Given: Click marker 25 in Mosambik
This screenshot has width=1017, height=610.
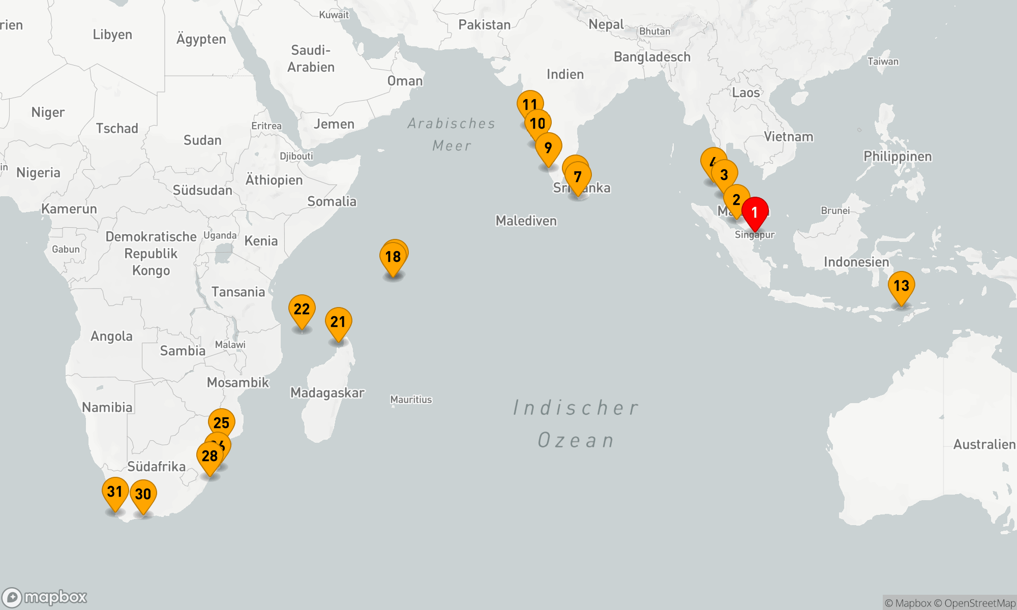Looking at the screenshot, I should pos(222,422).
